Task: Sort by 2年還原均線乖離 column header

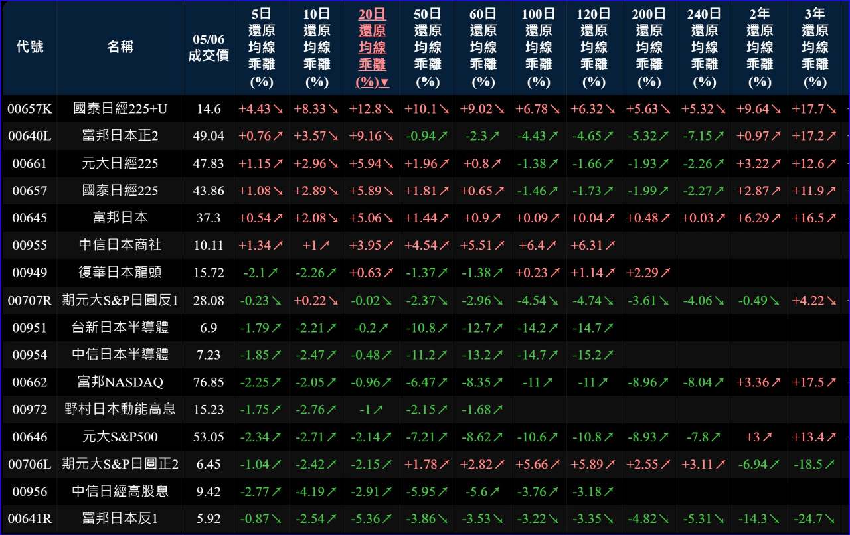Action: click(760, 48)
